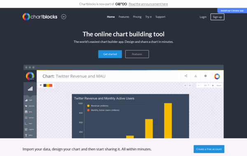Viewport: 247px width, 156px height.
Task: Open Features in top navigation
Action: 124,17
